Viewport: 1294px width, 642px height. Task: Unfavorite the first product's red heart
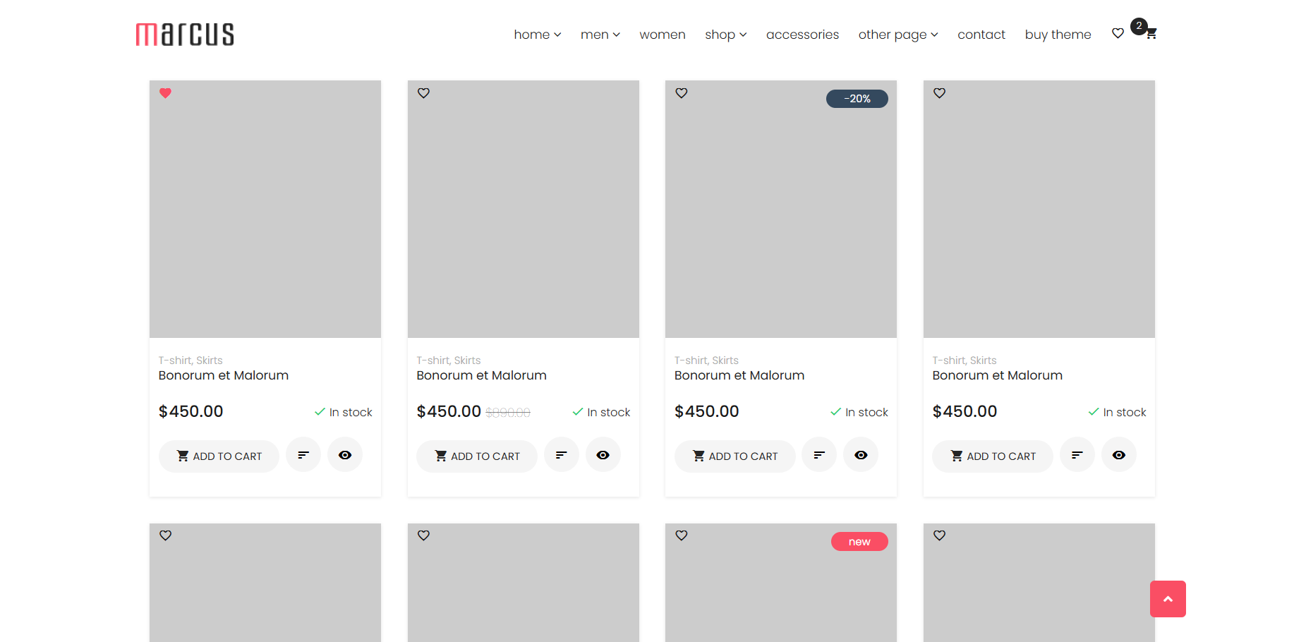(165, 92)
